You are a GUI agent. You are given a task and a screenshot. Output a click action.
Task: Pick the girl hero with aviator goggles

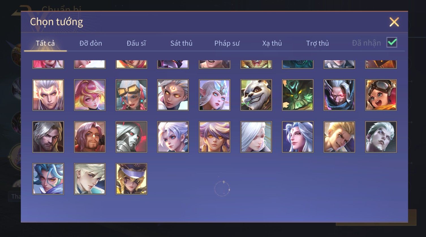point(381,95)
